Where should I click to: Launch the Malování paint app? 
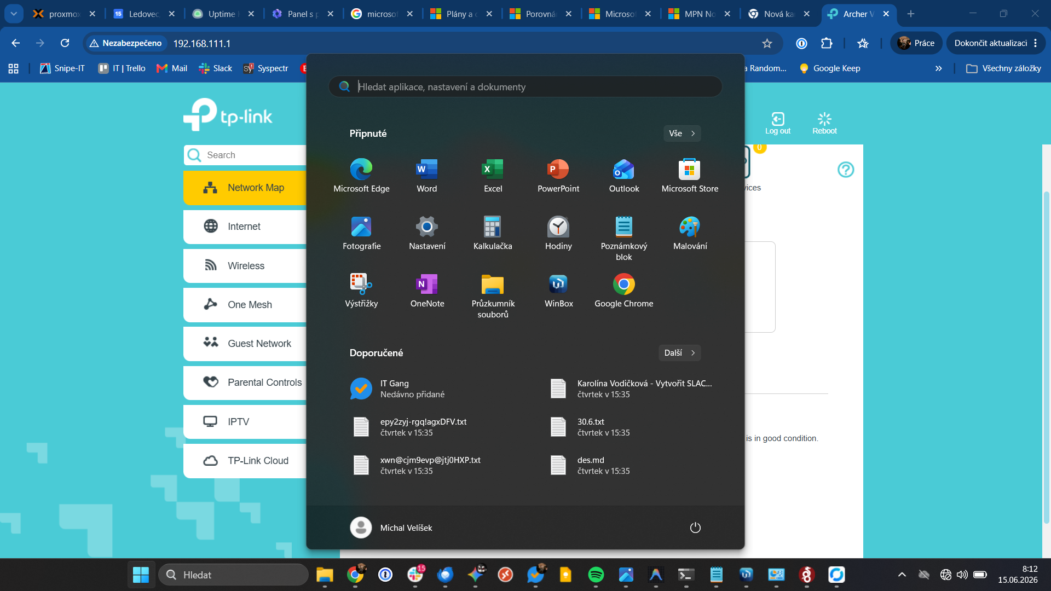[690, 233]
